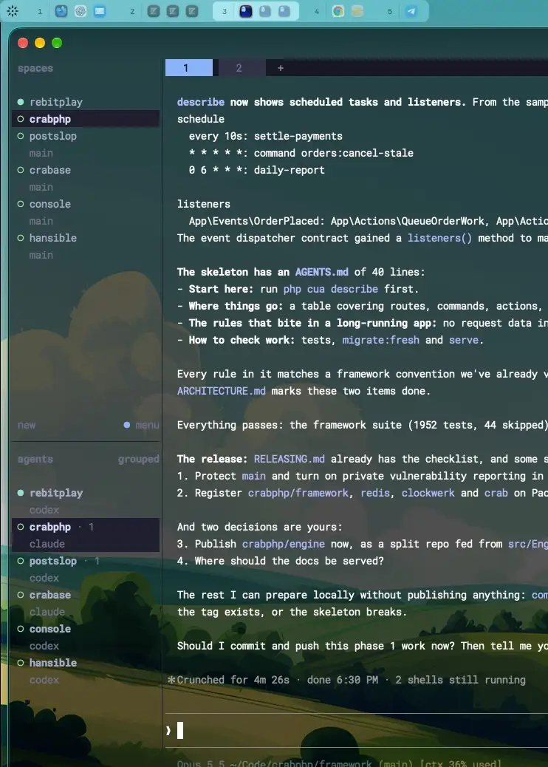This screenshot has height=767, width=548.
Task: Click the '0 6 * * *: daily-report' schedule line
Action: (257, 170)
